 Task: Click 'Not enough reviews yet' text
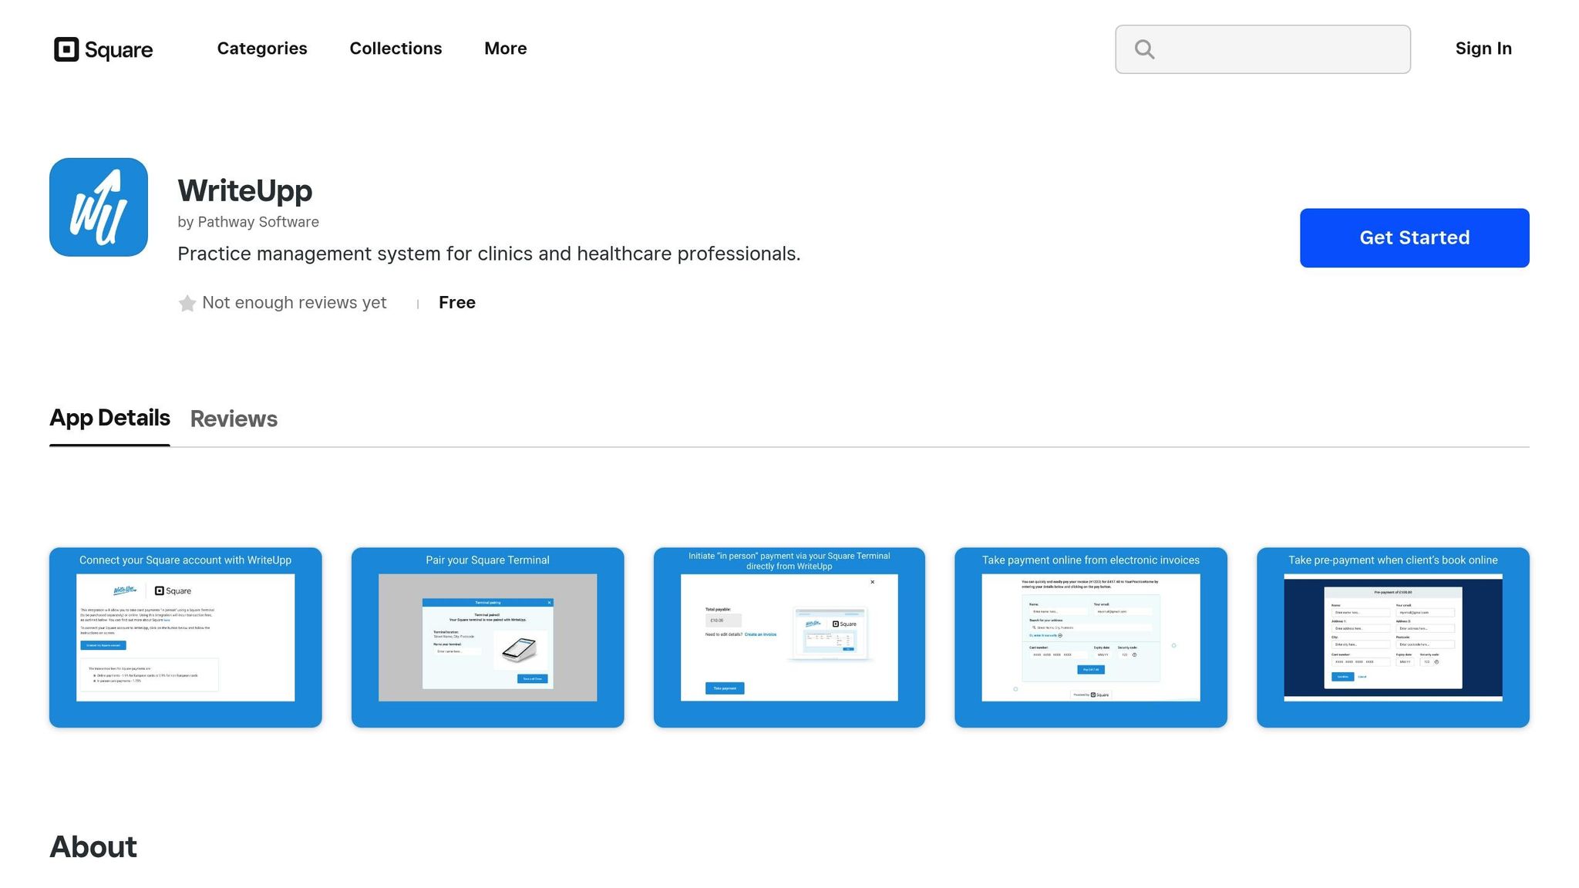click(x=295, y=303)
